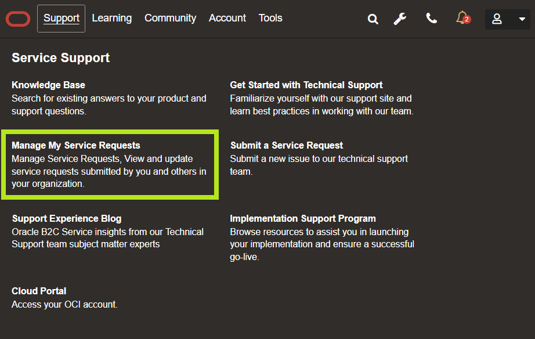Visit the Support Experience Blog

coord(66,219)
